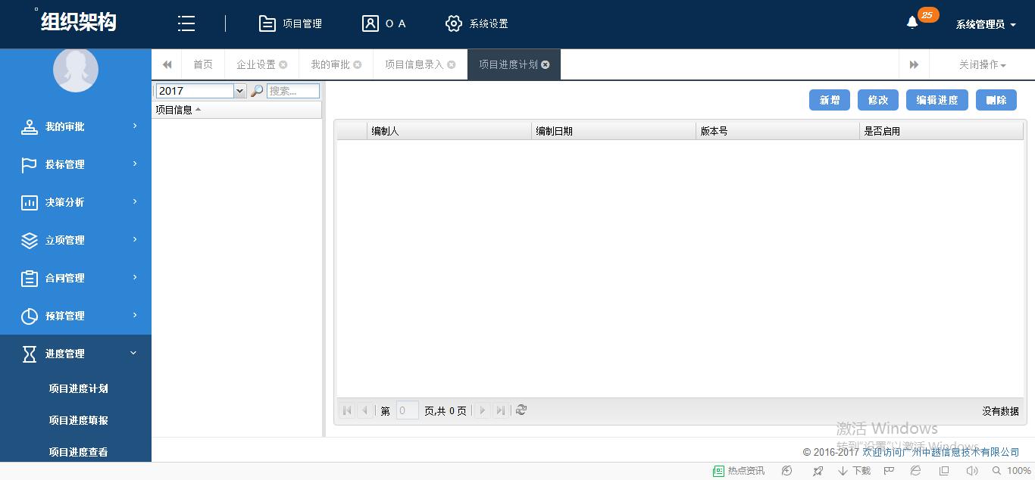Screen dimensions: 1035x480
Task: Open the 2017 year dropdown
Action: click(x=240, y=91)
